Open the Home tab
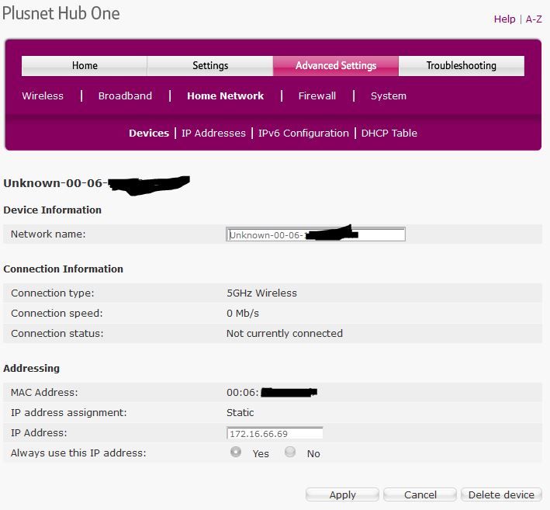550x510 pixels. [x=85, y=66]
